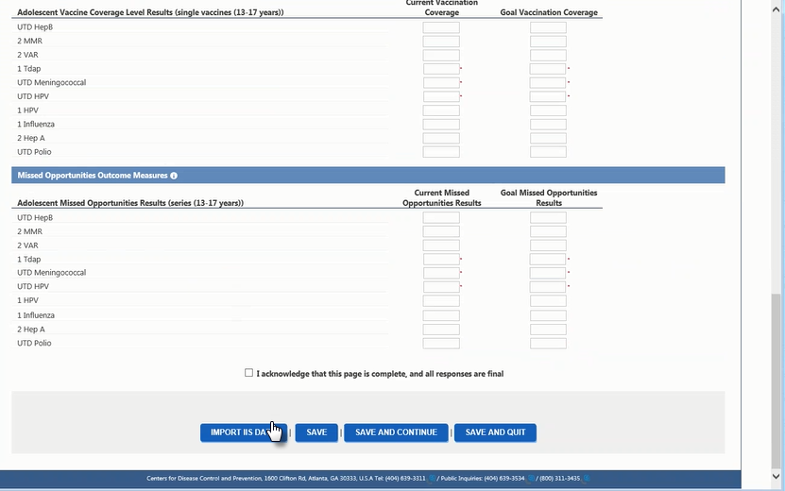Click goal coverage field for UTD HepB vaccine
The width and height of the screenshot is (785, 491).
[548, 27]
